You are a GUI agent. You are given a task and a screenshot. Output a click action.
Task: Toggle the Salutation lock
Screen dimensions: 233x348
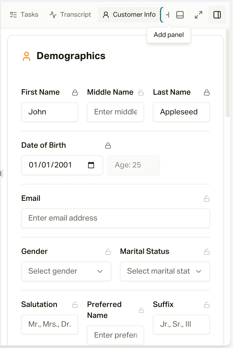coord(75,305)
